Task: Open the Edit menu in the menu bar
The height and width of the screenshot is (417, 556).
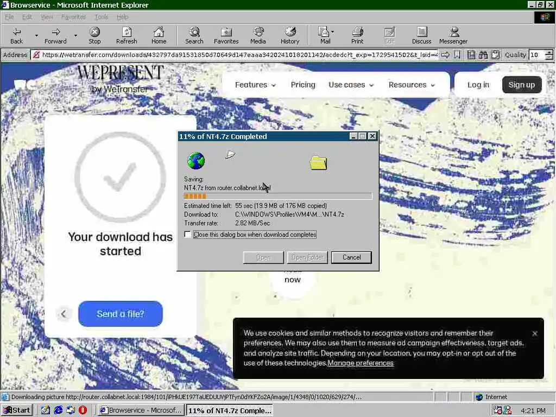Action: pyautogui.click(x=27, y=17)
